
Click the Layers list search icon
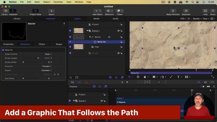[71, 78]
